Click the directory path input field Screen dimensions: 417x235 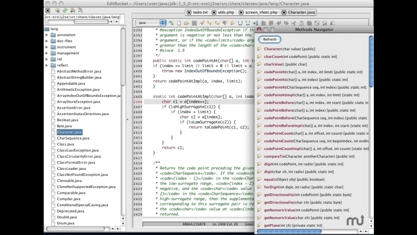click(82, 17)
